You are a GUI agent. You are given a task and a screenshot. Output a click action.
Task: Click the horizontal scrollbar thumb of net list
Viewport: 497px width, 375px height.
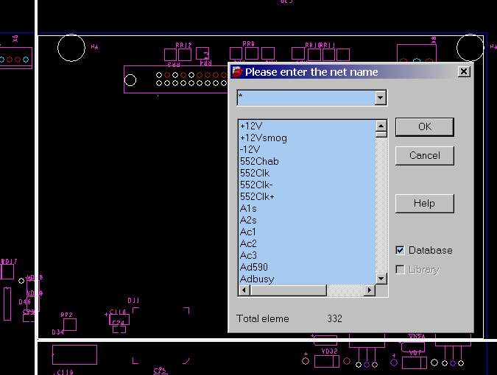(x=288, y=290)
